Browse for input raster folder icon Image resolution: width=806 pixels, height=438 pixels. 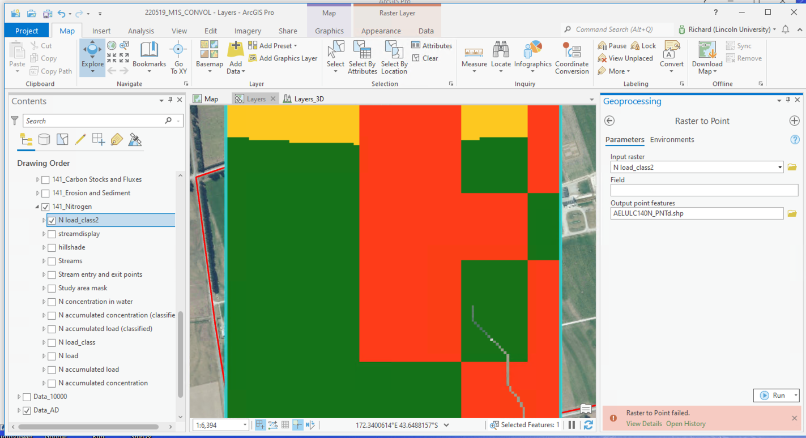click(792, 168)
